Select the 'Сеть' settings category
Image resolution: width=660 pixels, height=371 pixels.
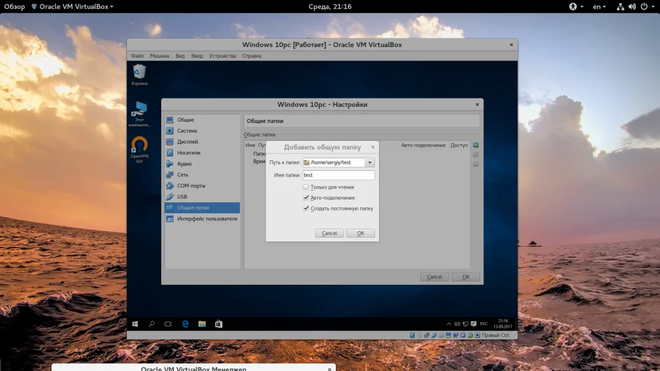[x=183, y=175]
